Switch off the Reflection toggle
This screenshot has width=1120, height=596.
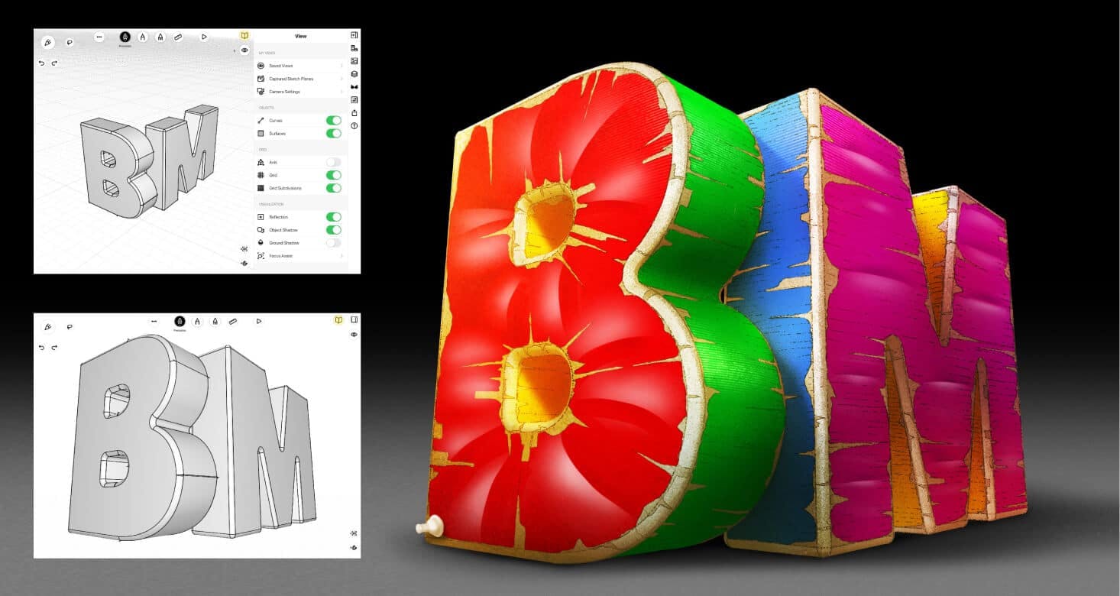tap(334, 217)
